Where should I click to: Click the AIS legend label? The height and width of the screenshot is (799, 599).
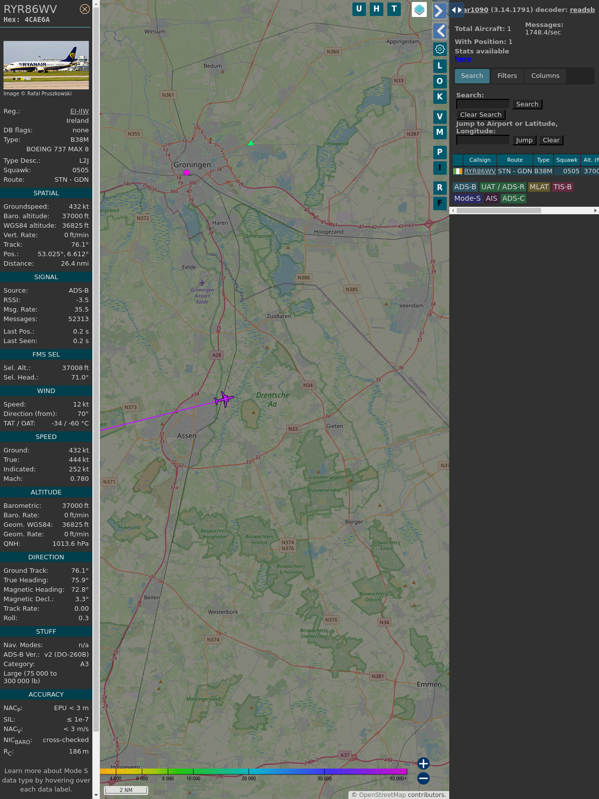coord(491,198)
